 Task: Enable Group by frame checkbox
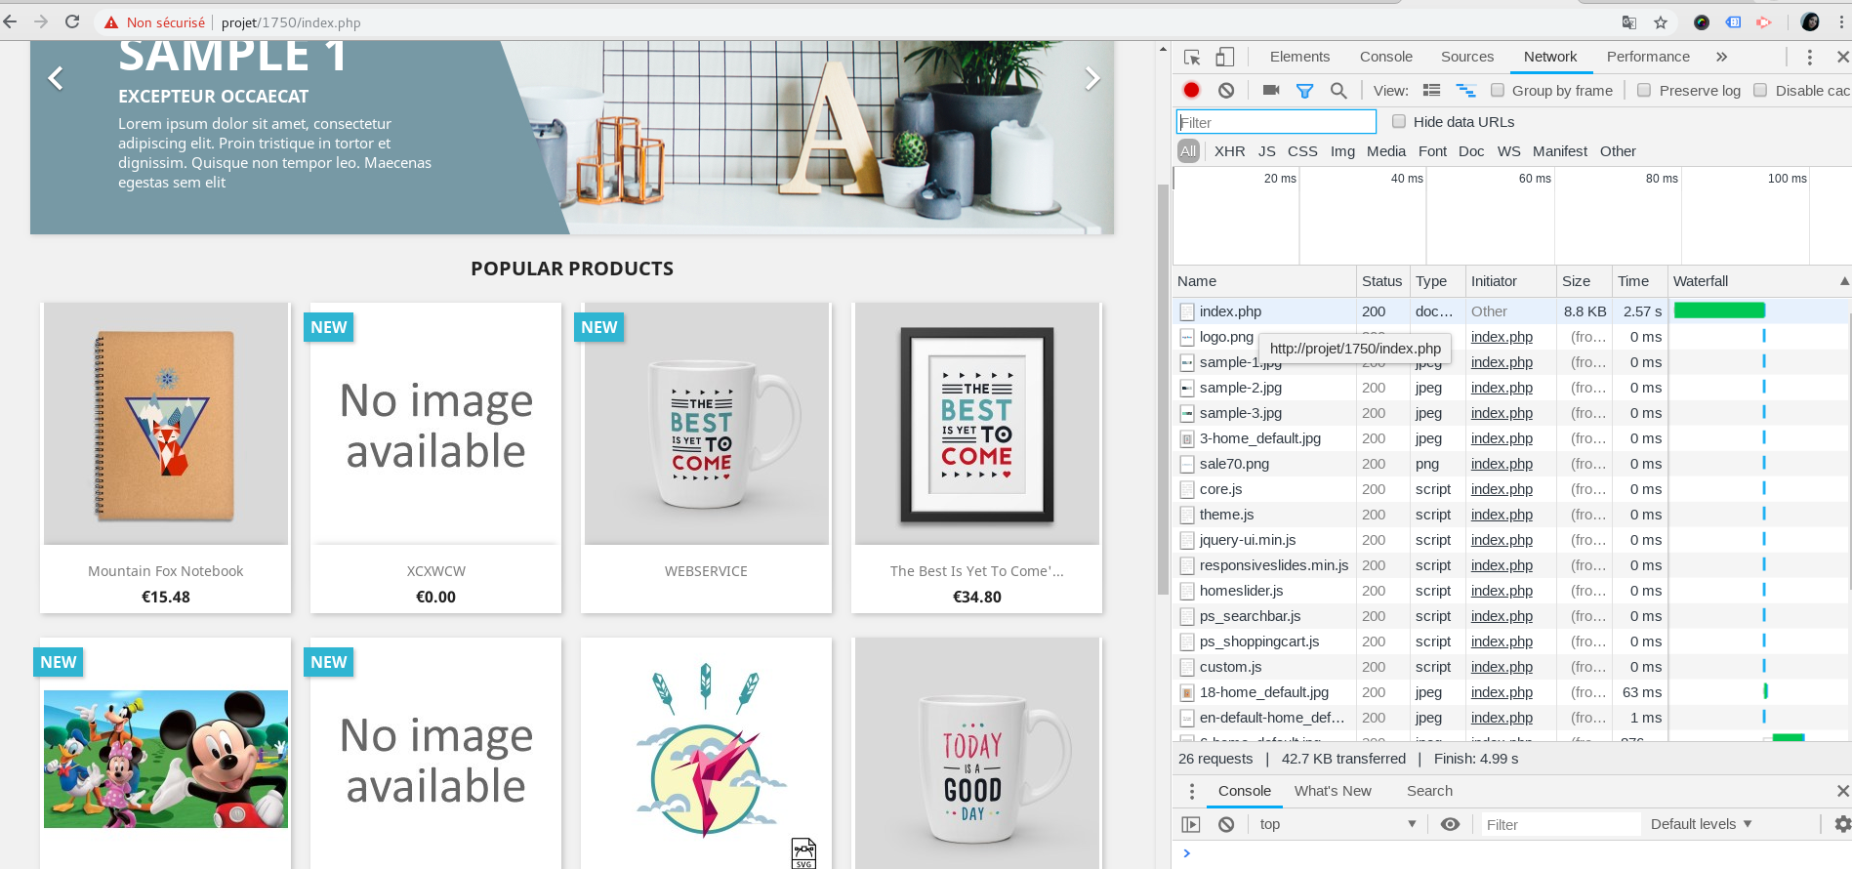pyautogui.click(x=1498, y=90)
